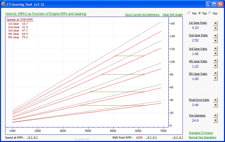
Task: Raise Speed at RPM using right arrow
Action: click(x=35, y=137)
